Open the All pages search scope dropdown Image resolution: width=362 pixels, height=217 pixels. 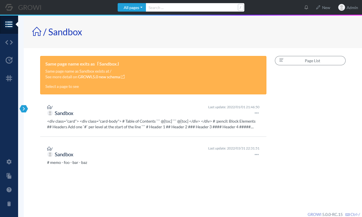pos(132,7)
